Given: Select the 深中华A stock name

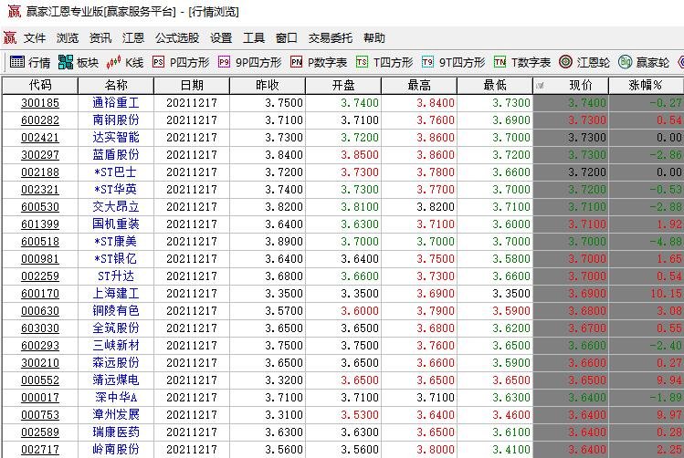Looking at the screenshot, I should point(116,398).
